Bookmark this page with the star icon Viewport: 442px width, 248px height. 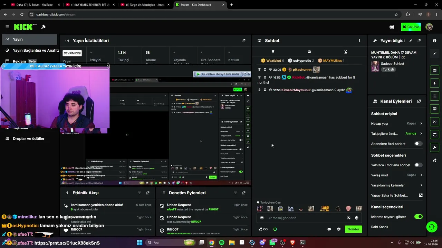pyautogui.click(x=396, y=14)
